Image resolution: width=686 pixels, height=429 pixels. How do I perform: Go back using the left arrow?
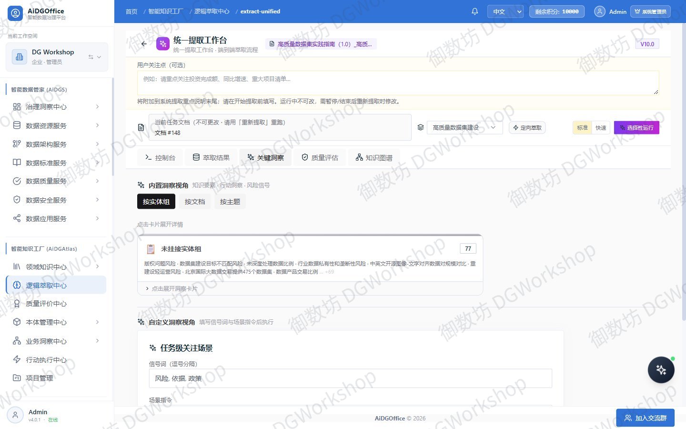coord(144,44)
